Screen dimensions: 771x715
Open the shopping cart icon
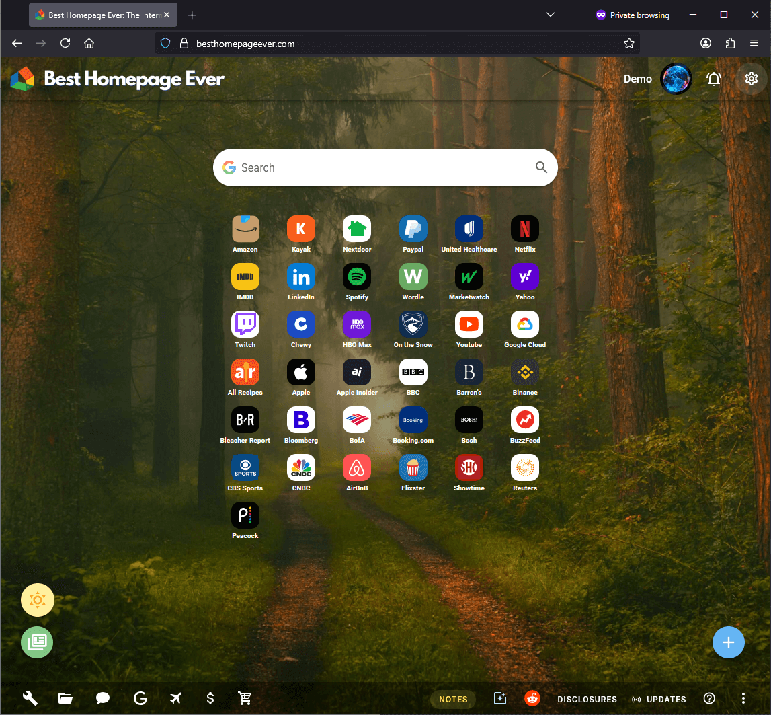[x=245, y=698]
